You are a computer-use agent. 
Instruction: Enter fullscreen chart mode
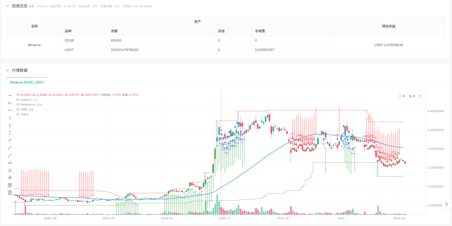point(420,96)
